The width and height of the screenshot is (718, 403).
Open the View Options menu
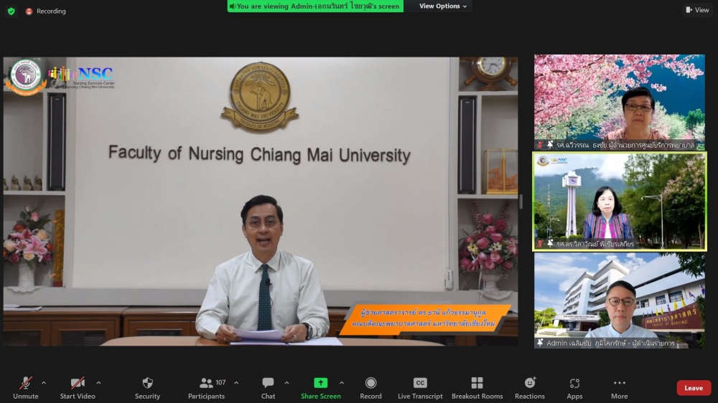pyautogui.click(x=443, y=6)
